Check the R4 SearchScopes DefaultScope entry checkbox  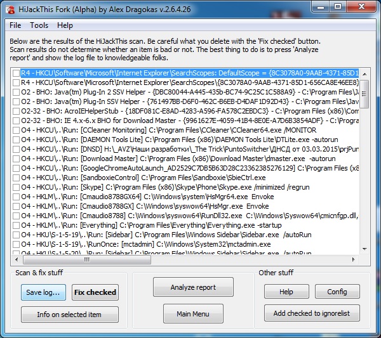point(16,73)
